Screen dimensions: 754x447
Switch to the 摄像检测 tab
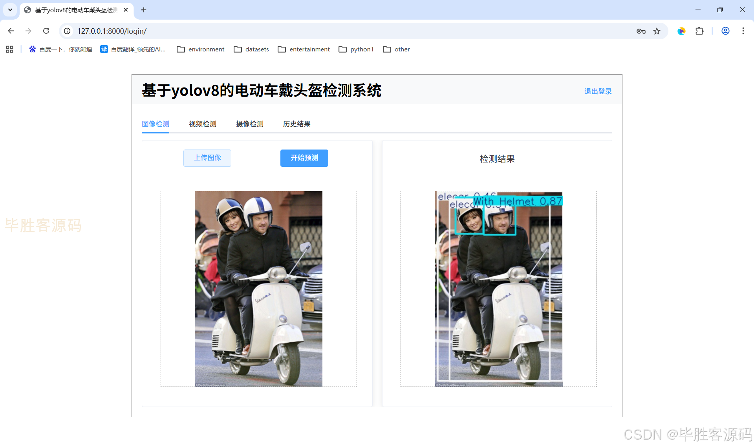[249, 124]
